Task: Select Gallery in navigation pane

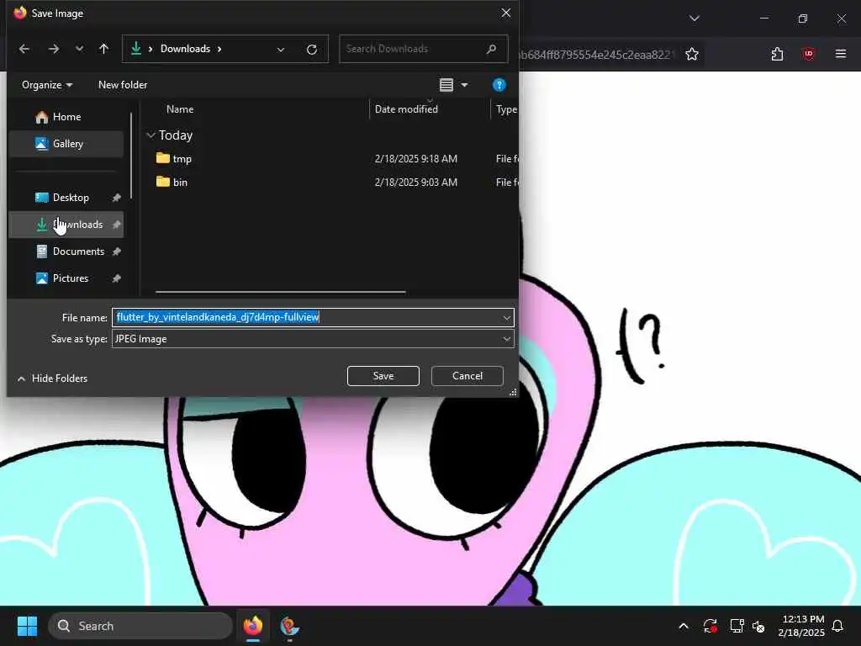Action: tap(66, 143)
